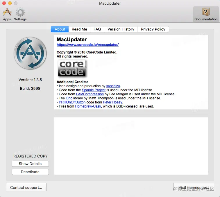Screen dimensions: 220x197
Task: Follow the Peter Hosey link
Action: click(112, 102)
